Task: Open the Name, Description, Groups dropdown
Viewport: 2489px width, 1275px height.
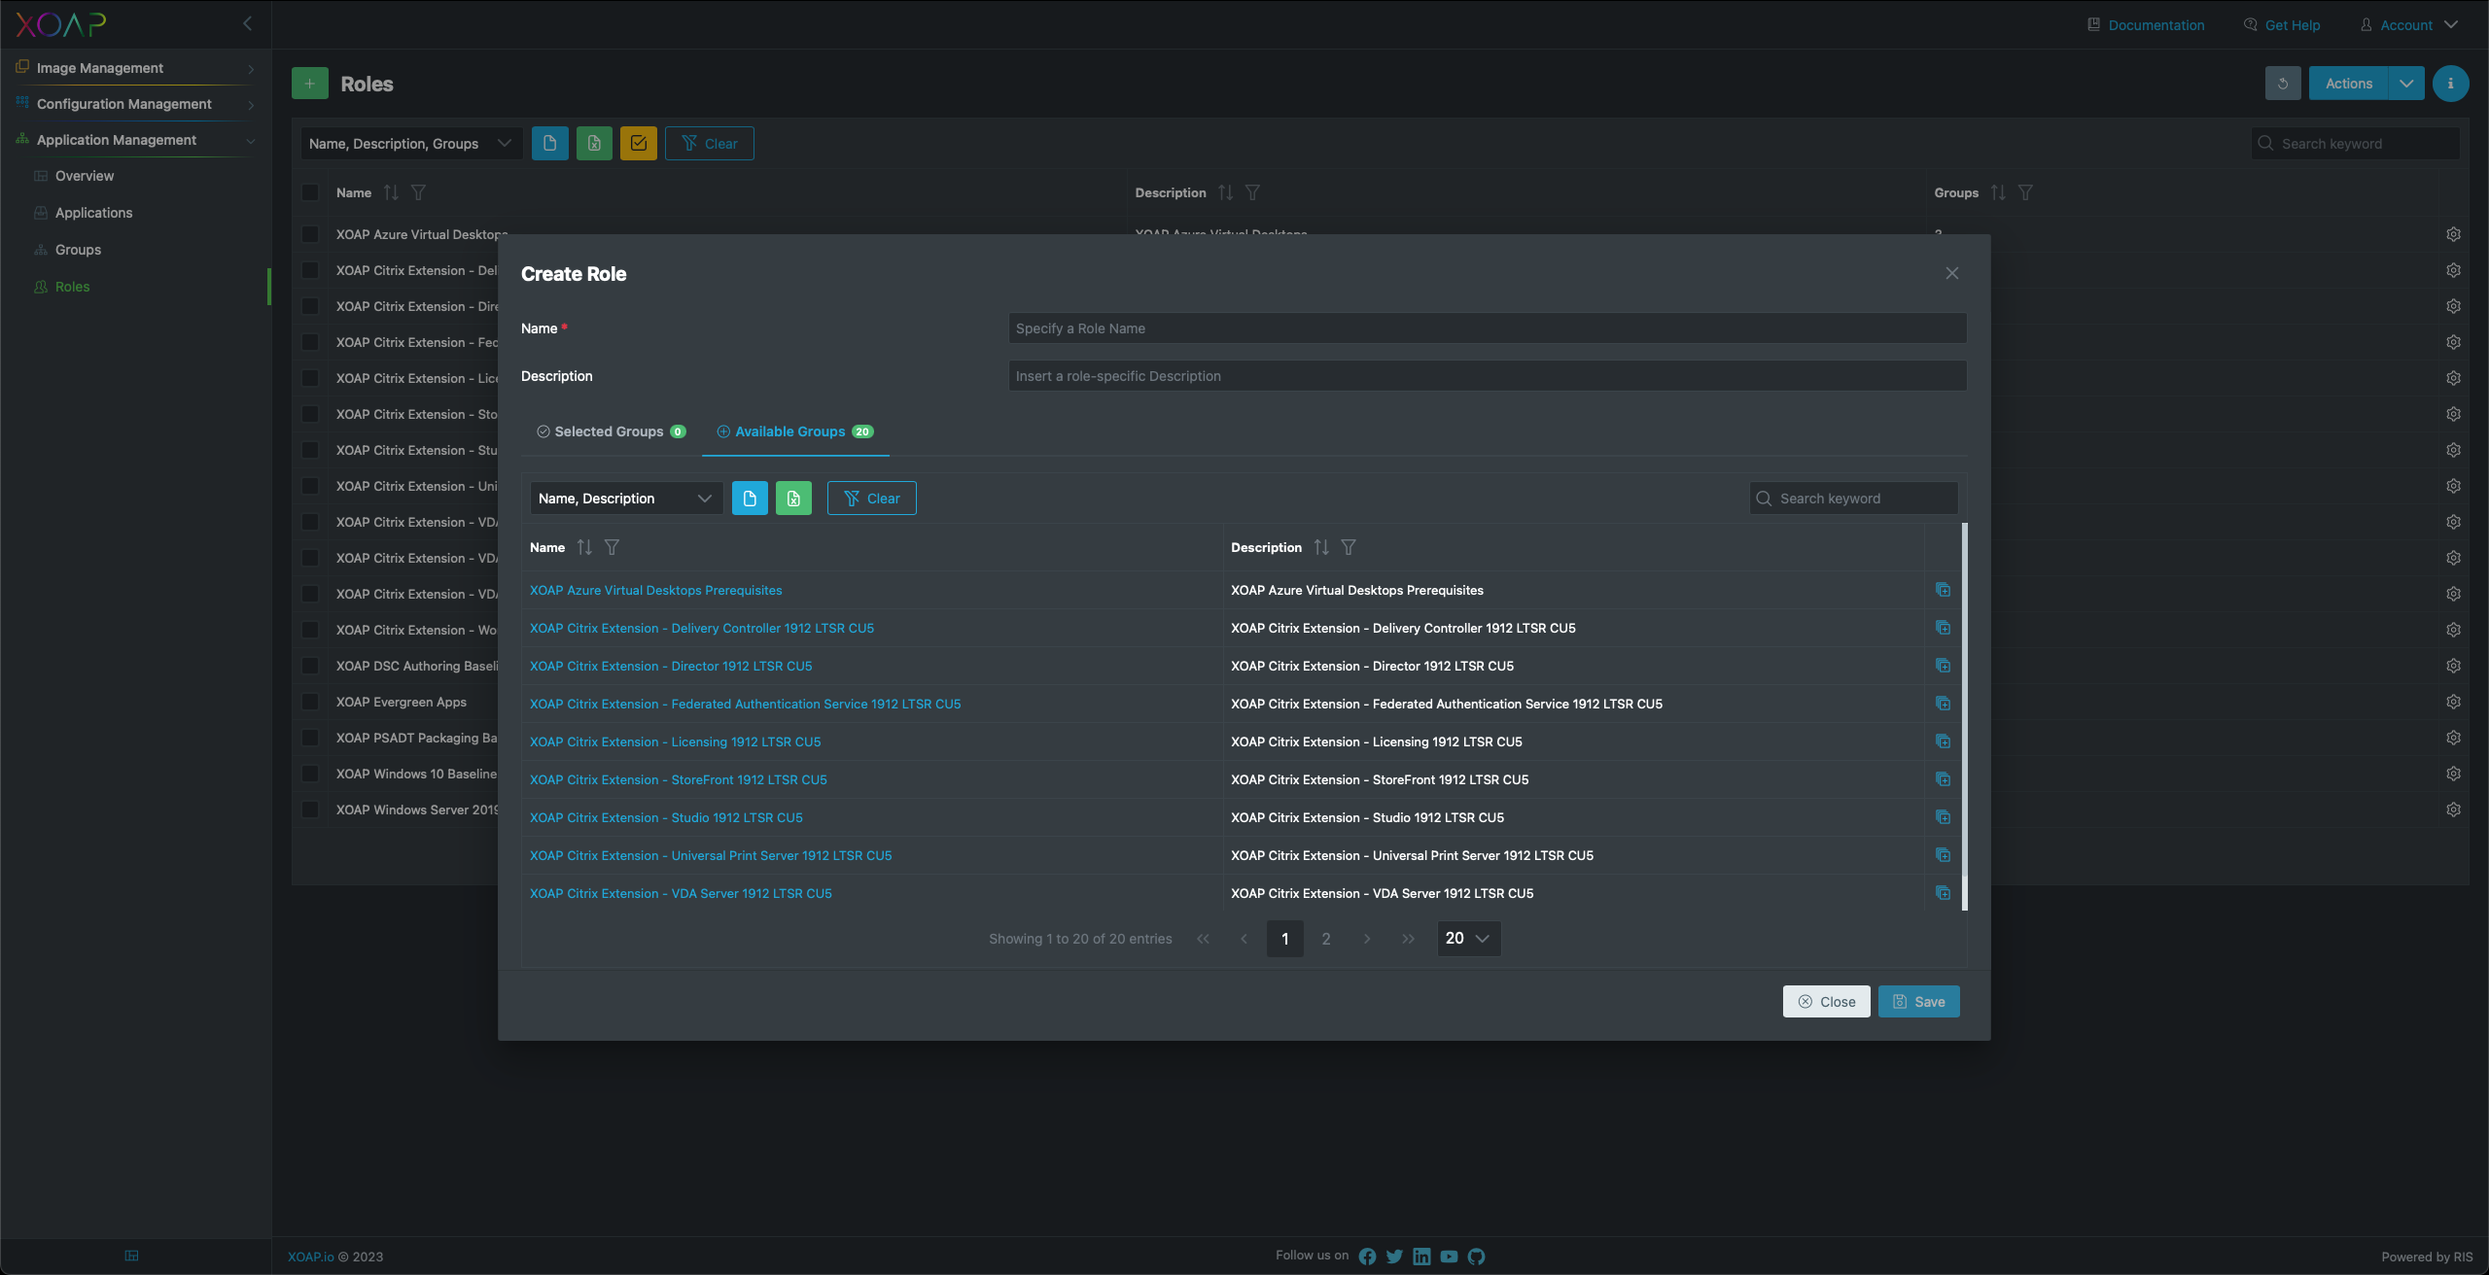Action: click(411, 144)
